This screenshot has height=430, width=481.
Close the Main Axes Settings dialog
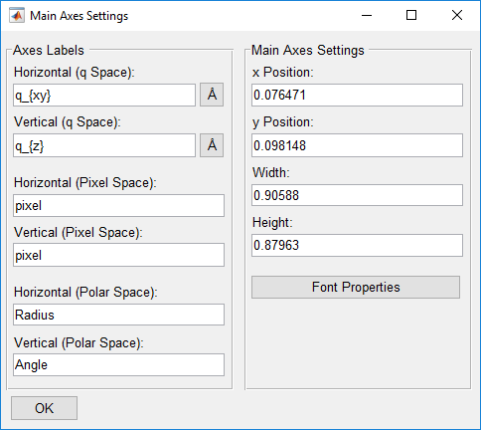point(457,15)
